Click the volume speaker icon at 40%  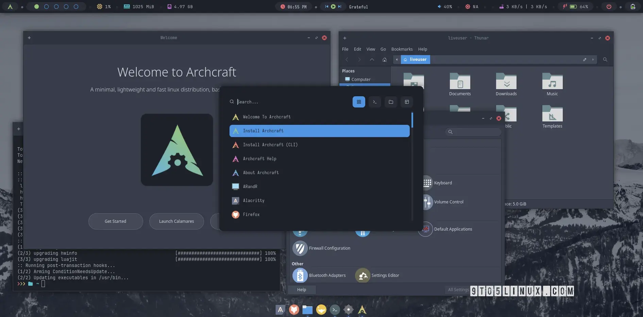(x=439, y=6)
